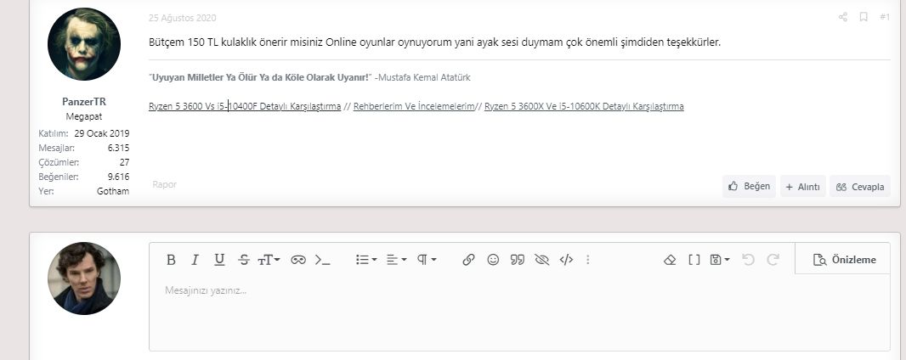
Task: Open the Ryzen 5 3600 Vs i5-10400F link
Action: coord(245,106)
